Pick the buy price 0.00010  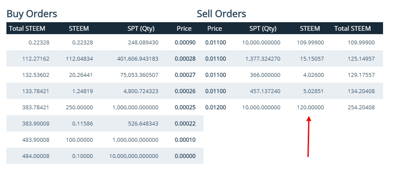(185, 140)
